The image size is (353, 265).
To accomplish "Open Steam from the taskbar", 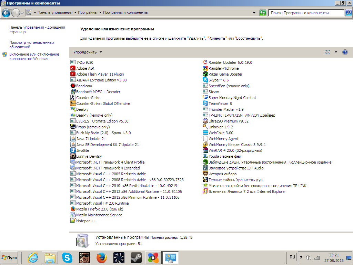I will [136, 257].
